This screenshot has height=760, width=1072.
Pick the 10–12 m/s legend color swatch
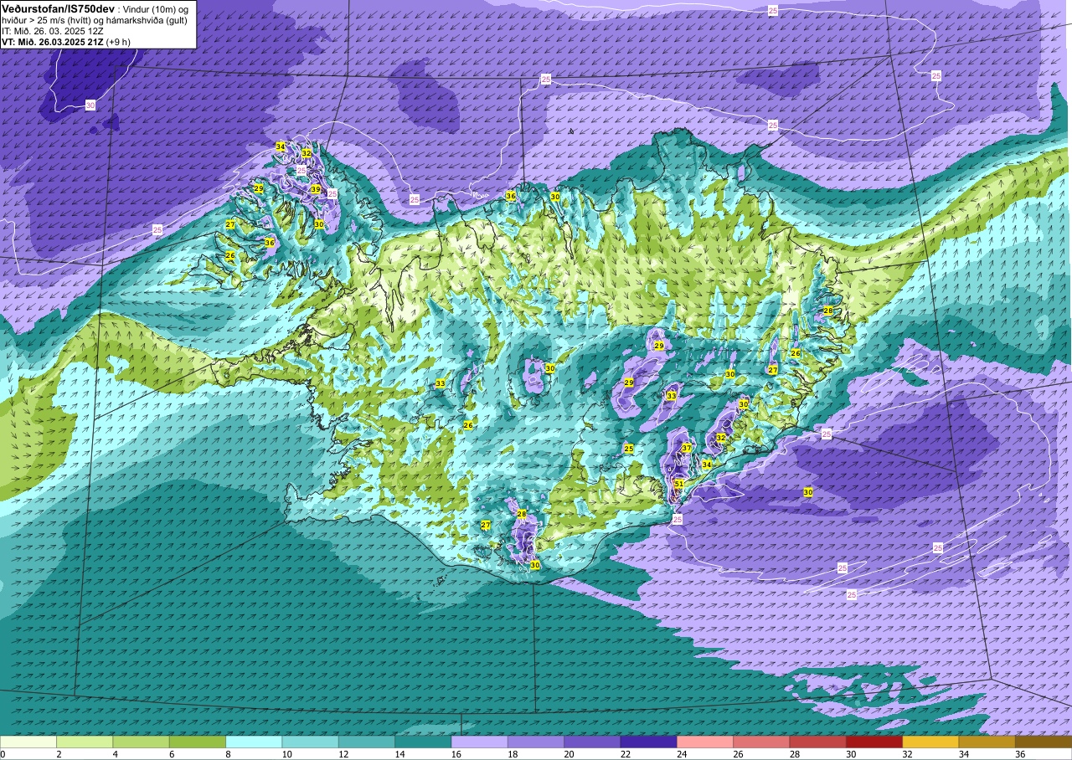(x=310, y=742)
